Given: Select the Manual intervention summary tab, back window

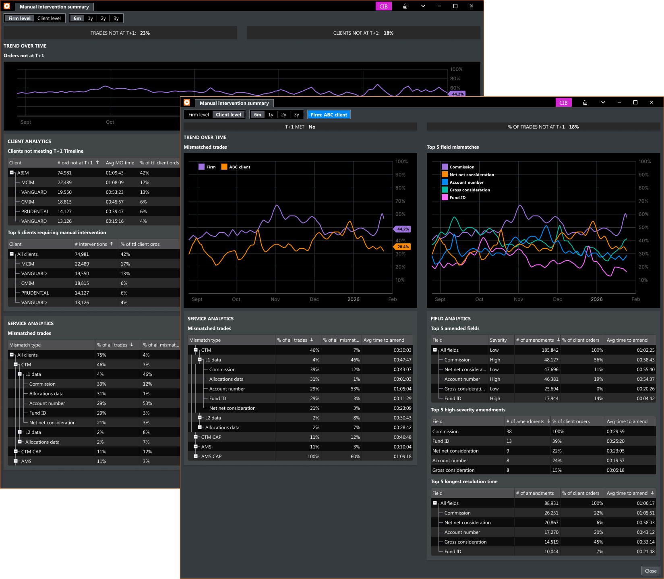Looking at the screenshot, I should click(54, 6).
